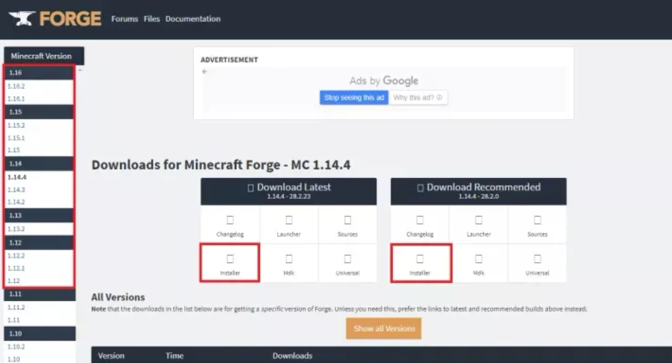
Task: Click the version list scroll-up arrow
Action: (x=80, y=70)
